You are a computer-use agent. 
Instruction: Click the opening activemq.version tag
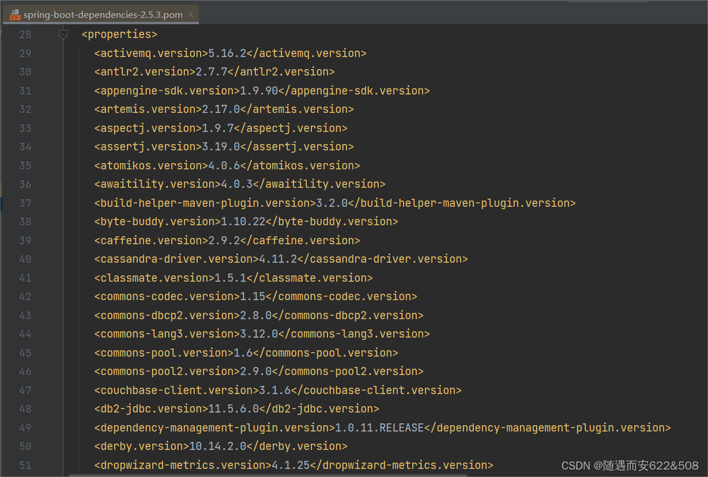[151, 53]
